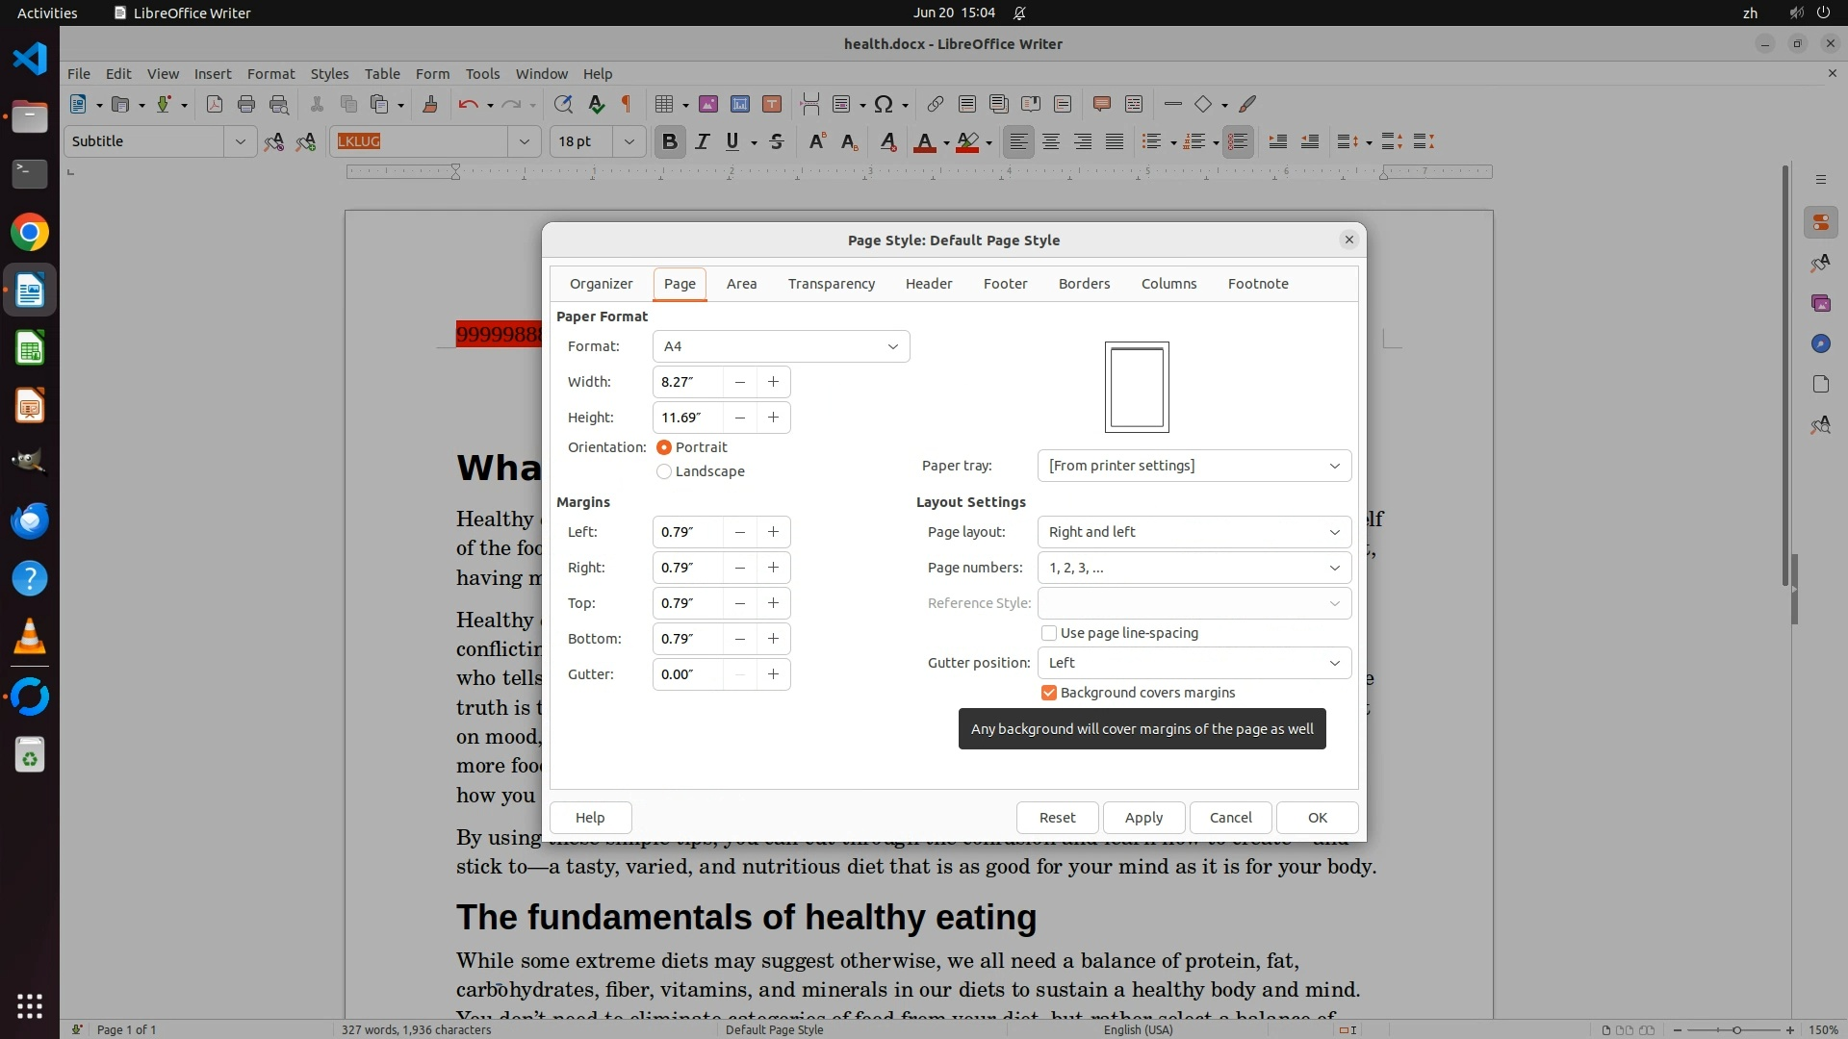Expand Page layout dropdown
This screenshot has height=1039, width=1848.
coord(1193,532)
